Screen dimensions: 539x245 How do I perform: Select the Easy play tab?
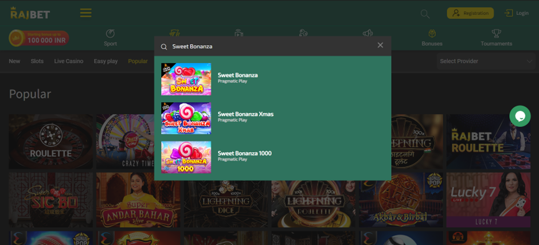point(106,61)
